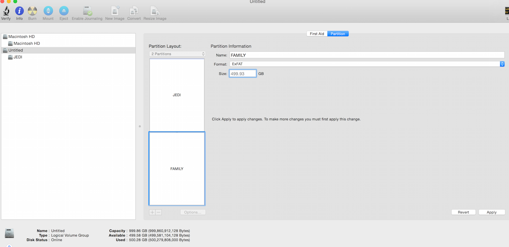Click the Used value 500.28 GB
Image resolution: width=509 pixels, height=247 pixels.
[x=159, y=240]
